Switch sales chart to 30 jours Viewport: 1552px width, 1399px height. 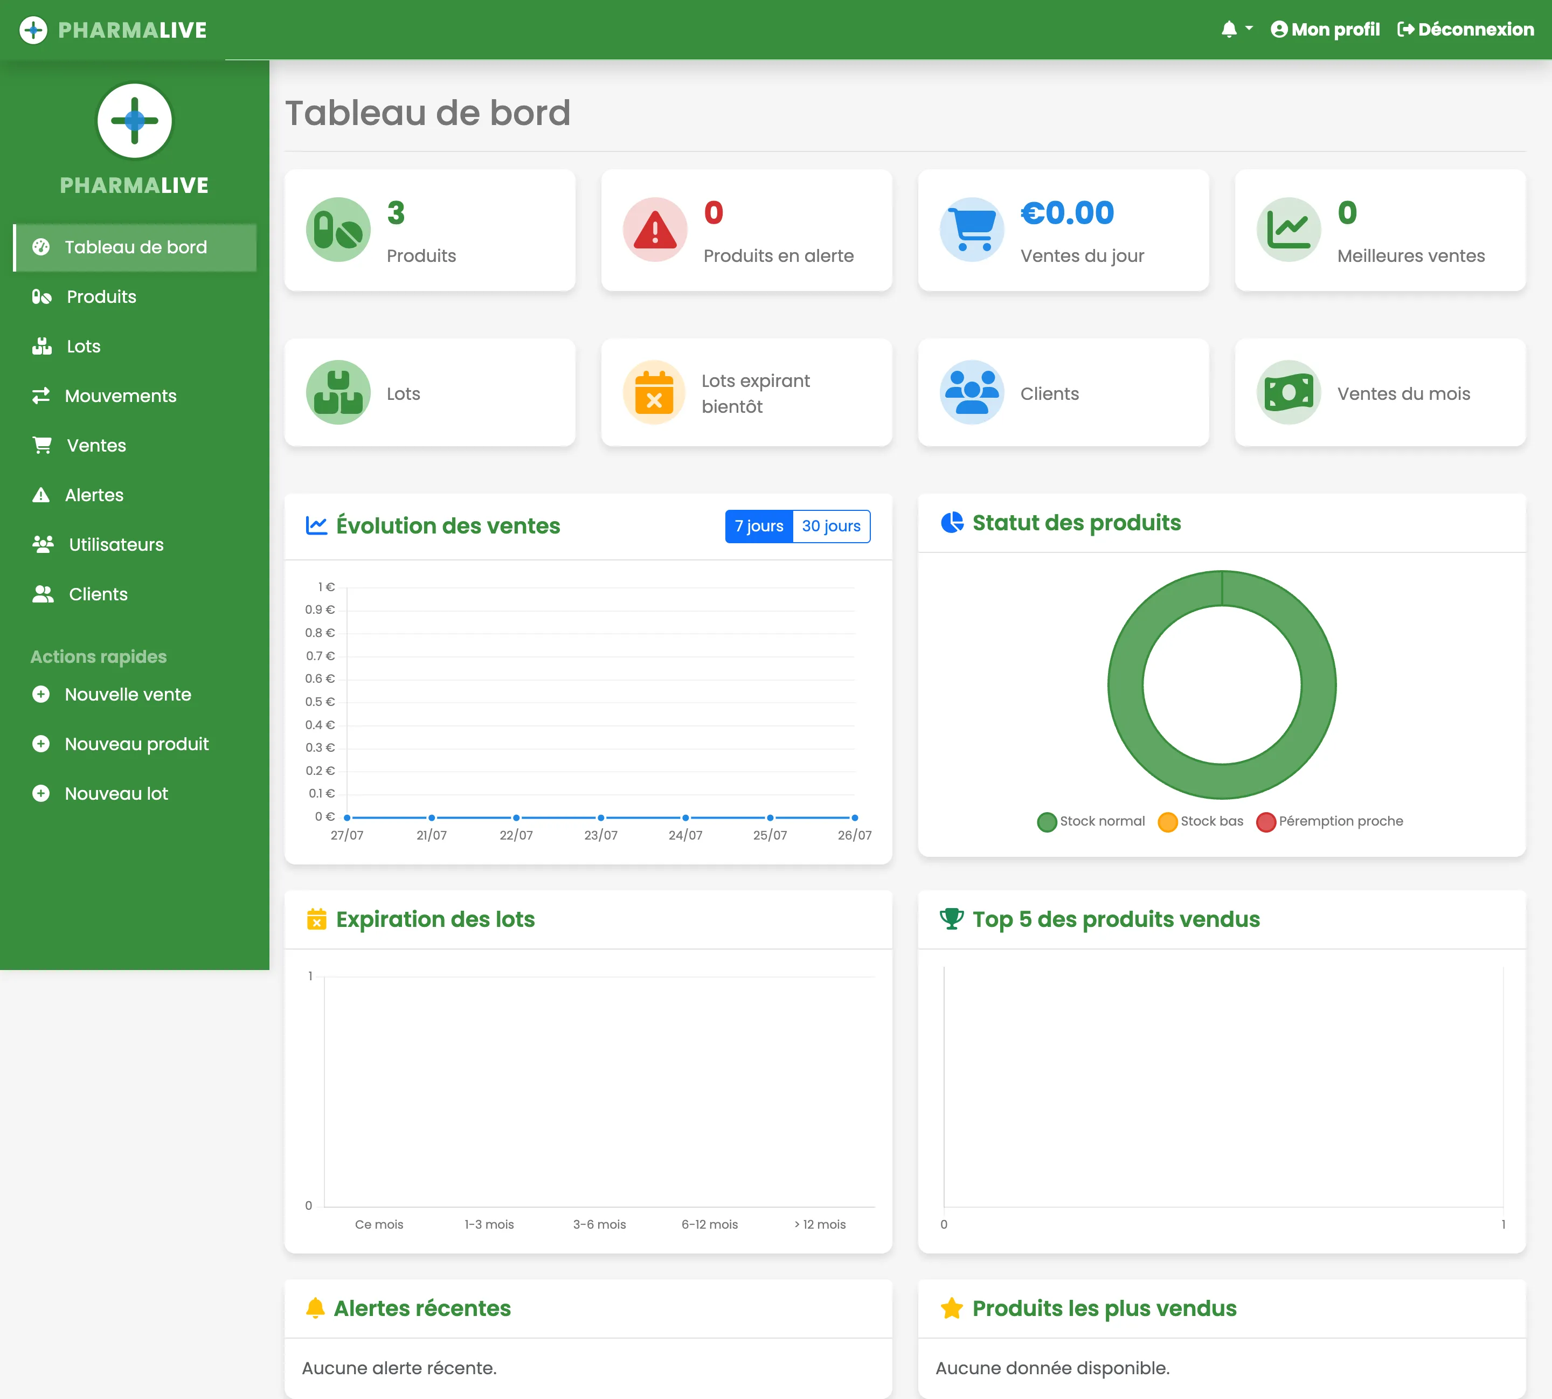831,527
